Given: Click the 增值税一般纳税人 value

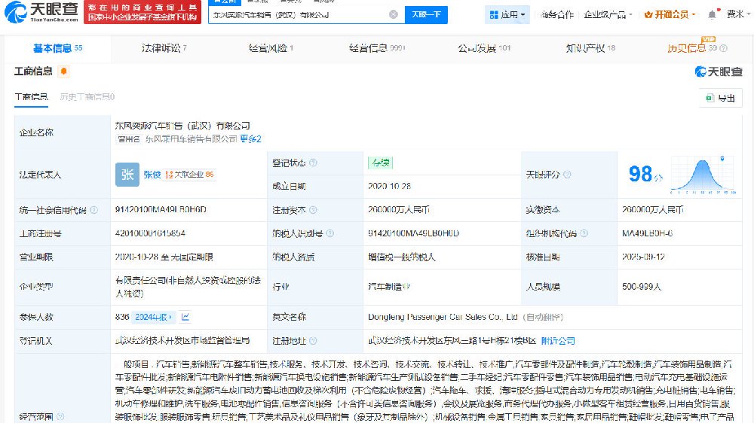Looking at the screenshot, I should pyautogui.click(x=402, y=257).
